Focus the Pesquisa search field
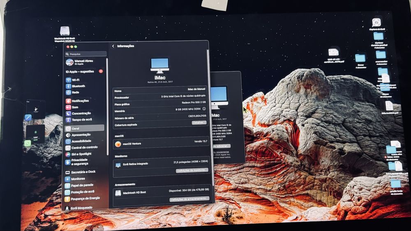This screenshot has height=231, width=411. 86,54
